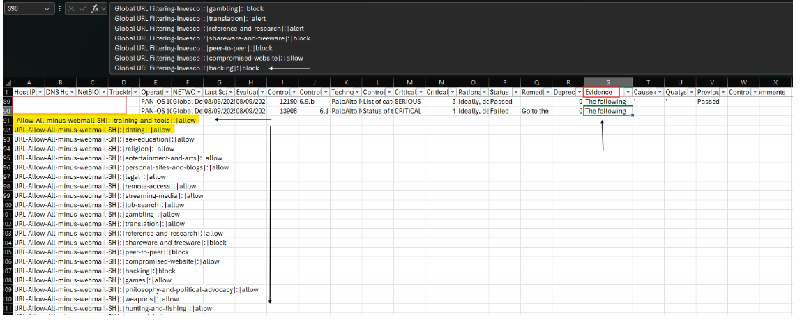The width and height of the screenshot is (802, 327).
Task: Open the Techno column filter dropdown
Action: pos(358,92)
